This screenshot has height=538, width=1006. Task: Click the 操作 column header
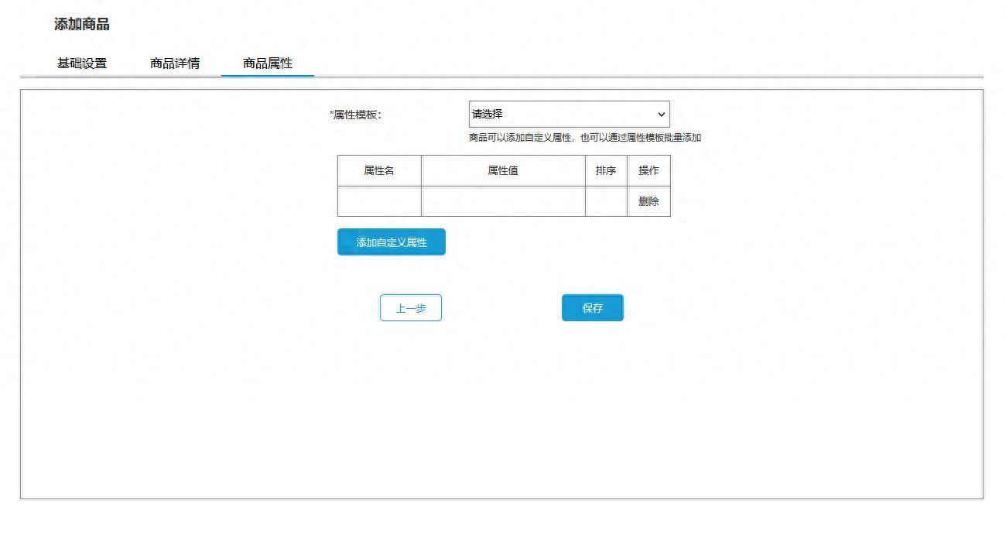[x=648, y=170]
